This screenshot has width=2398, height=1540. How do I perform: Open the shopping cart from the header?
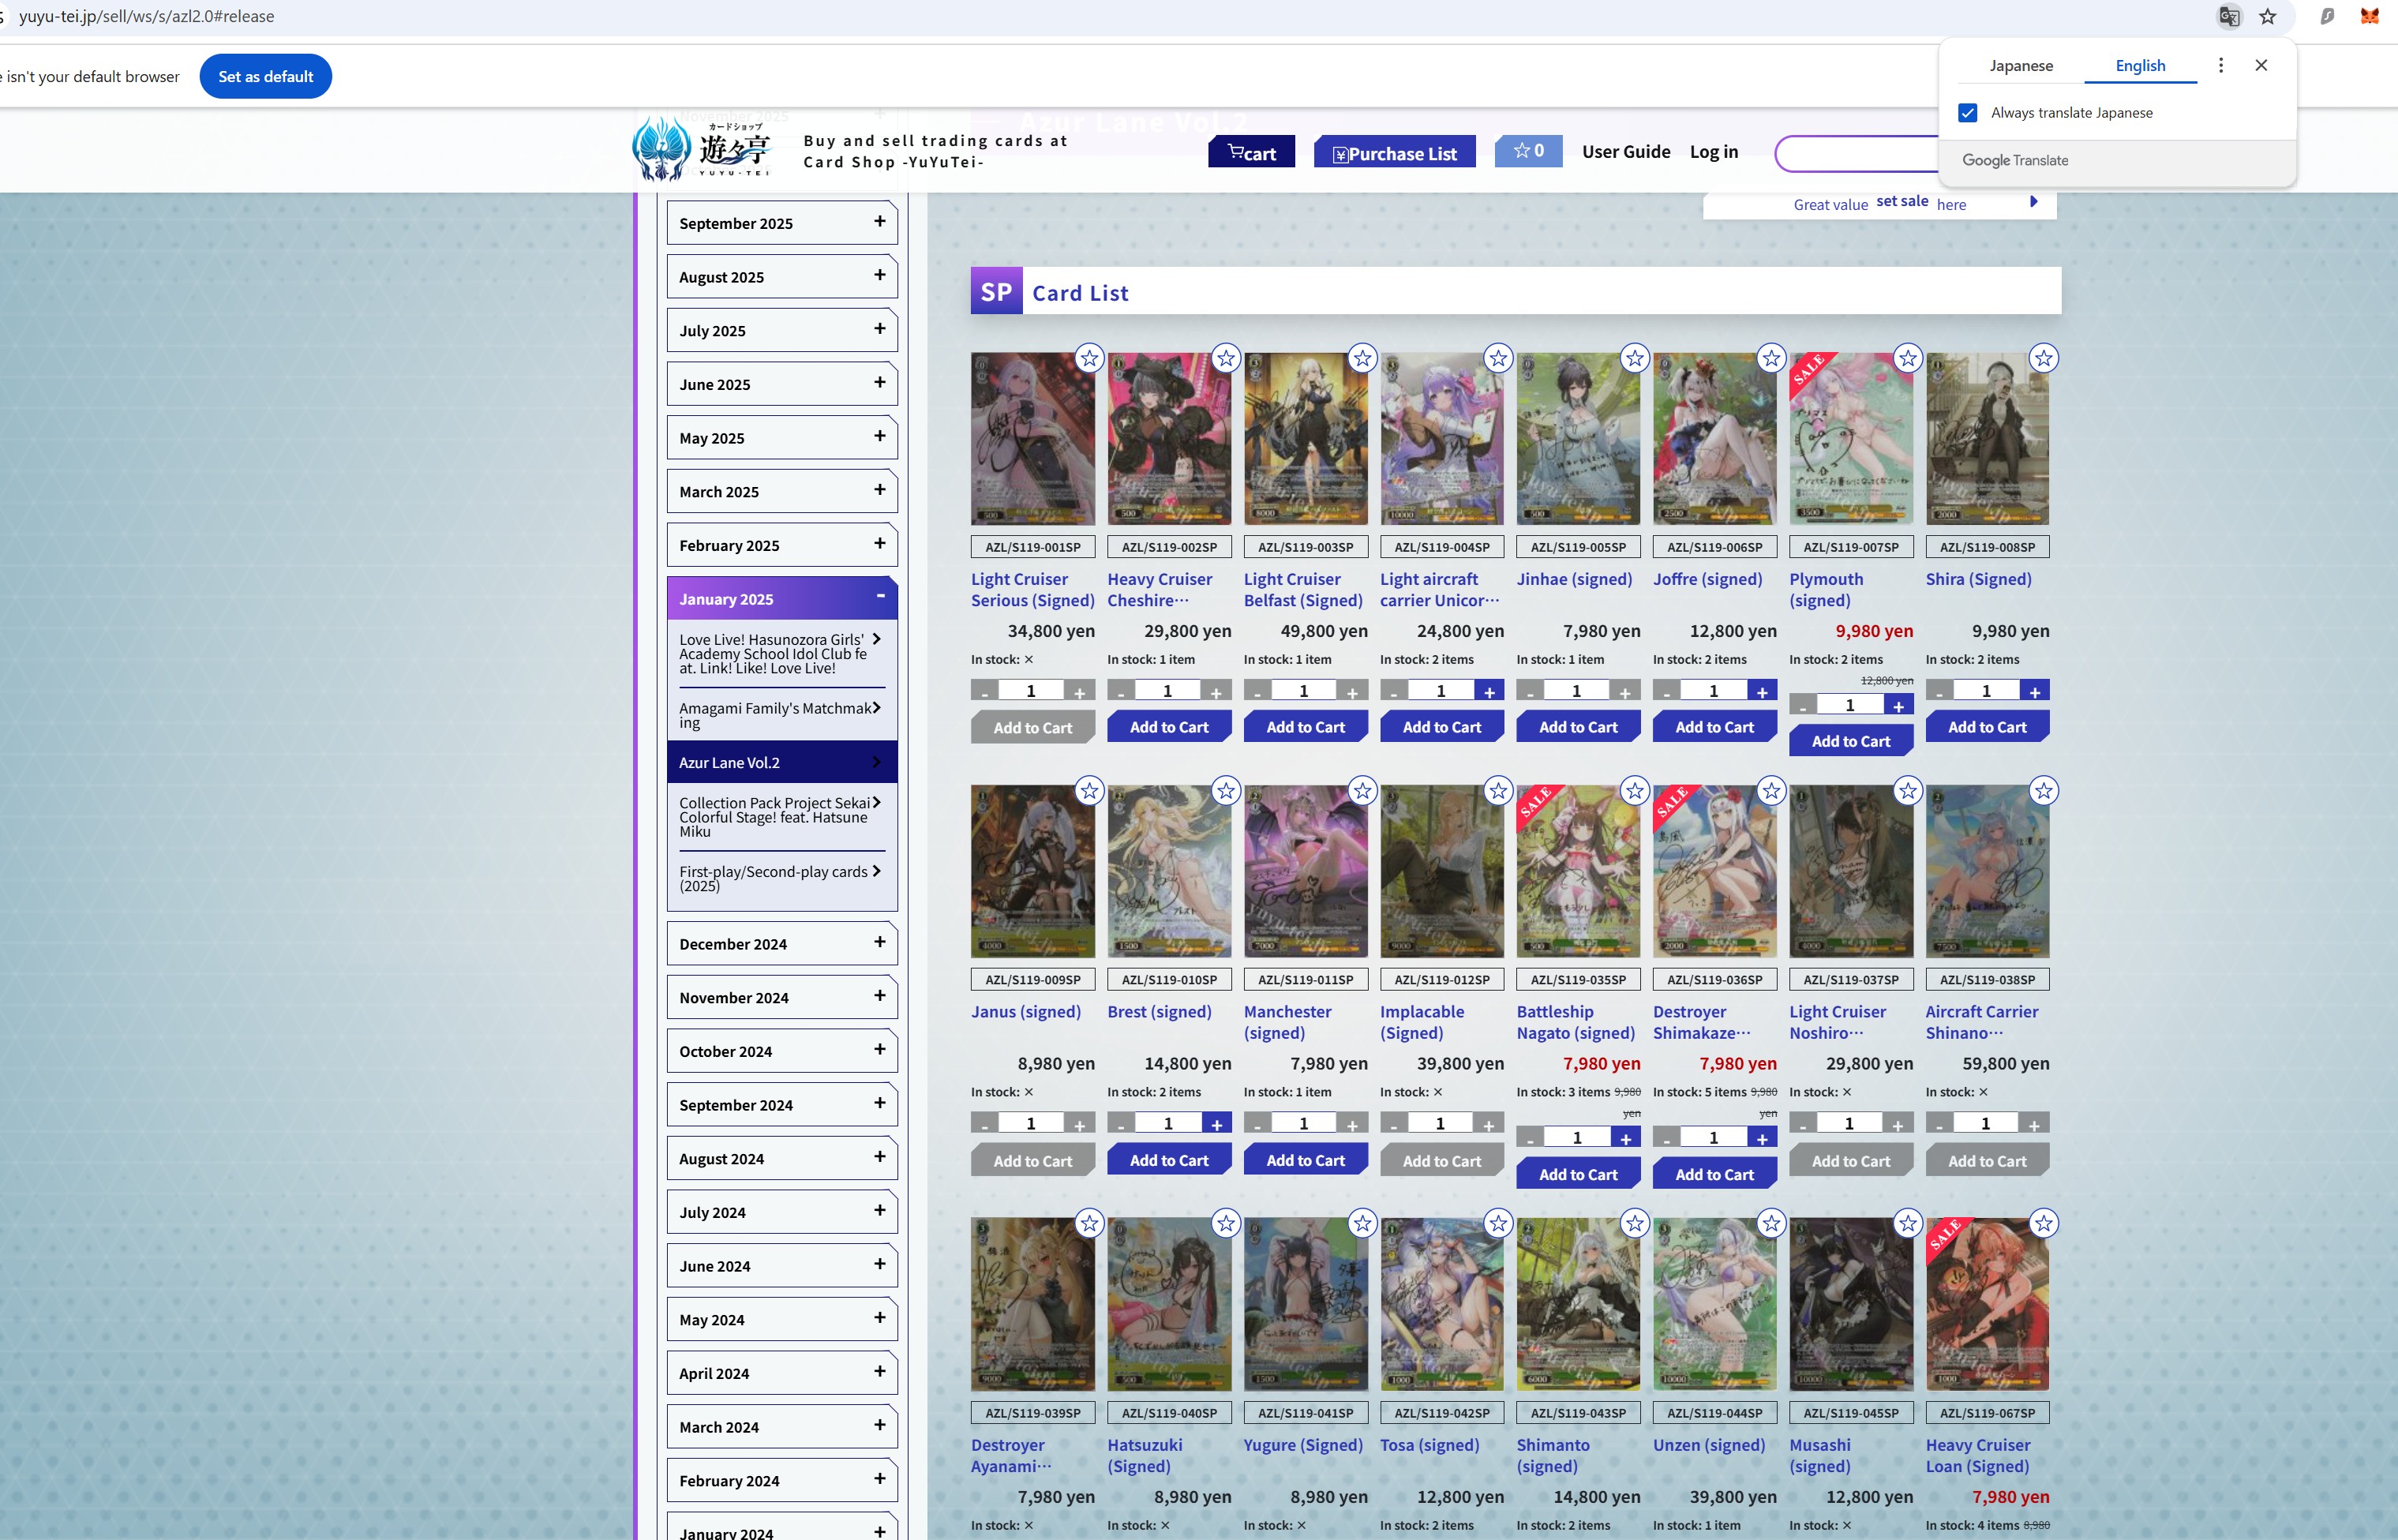tap(1251, 152)
